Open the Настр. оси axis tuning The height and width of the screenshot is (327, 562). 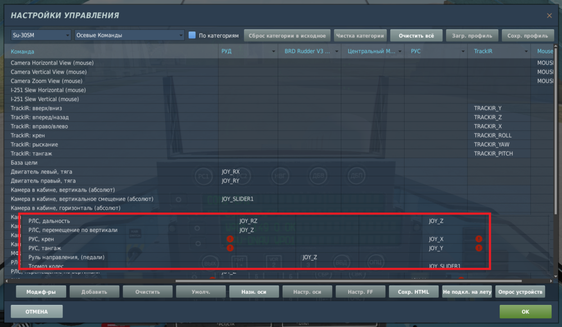pos(307,292)
